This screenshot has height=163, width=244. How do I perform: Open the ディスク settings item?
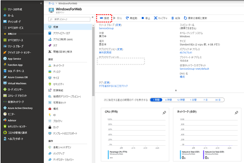click(68, 72)
